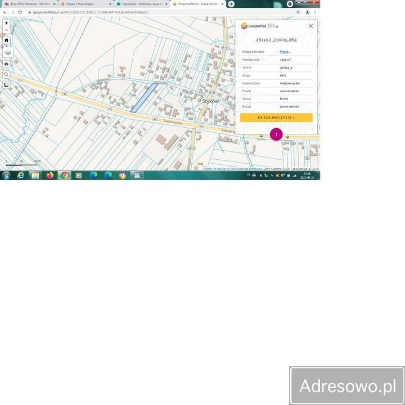Close the Ogłoszenia tab
This screenshot has width=405, height=405.
166,4
